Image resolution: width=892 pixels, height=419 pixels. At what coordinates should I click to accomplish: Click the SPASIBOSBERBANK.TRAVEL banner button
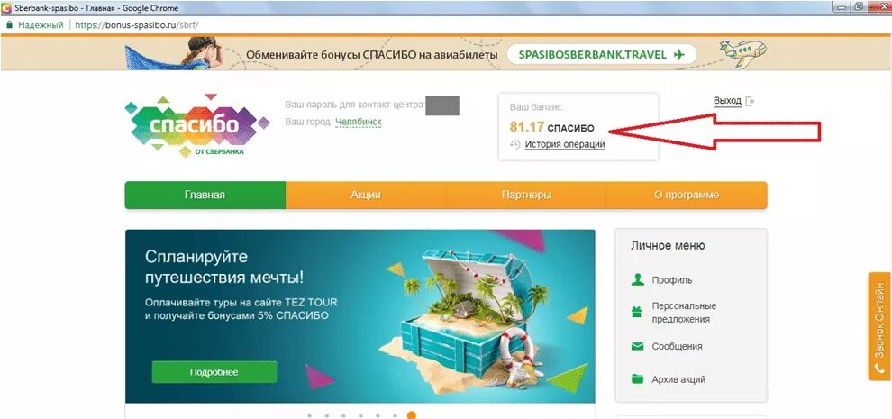pos(602,55)
